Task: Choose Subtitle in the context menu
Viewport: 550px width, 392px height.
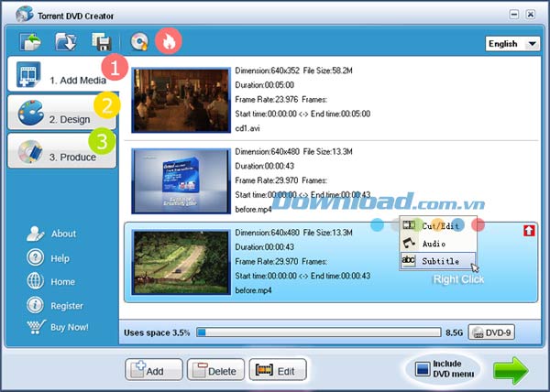Action: [x=438, y=261]
